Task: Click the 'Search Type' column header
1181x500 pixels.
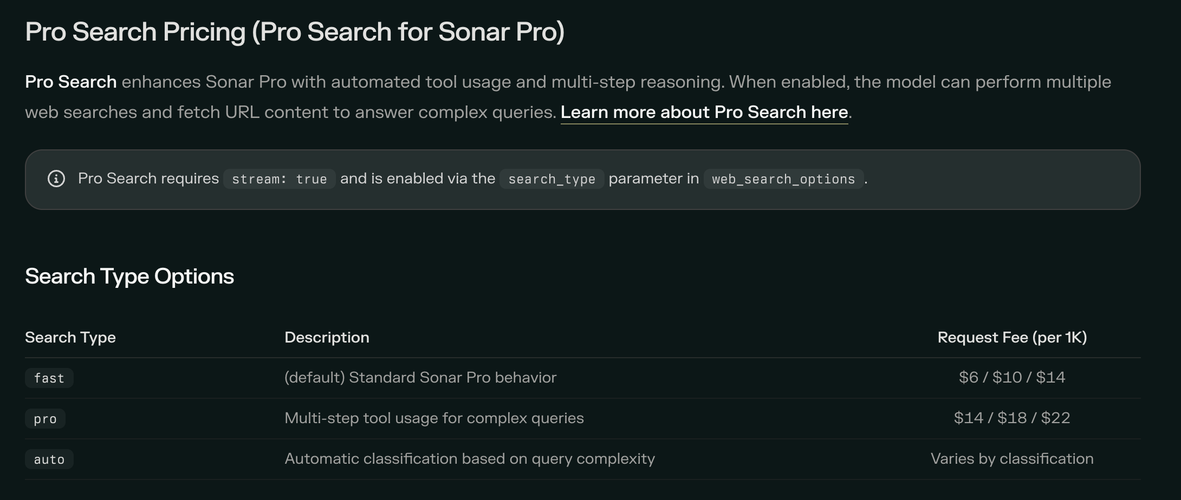Action: [70, 337]
